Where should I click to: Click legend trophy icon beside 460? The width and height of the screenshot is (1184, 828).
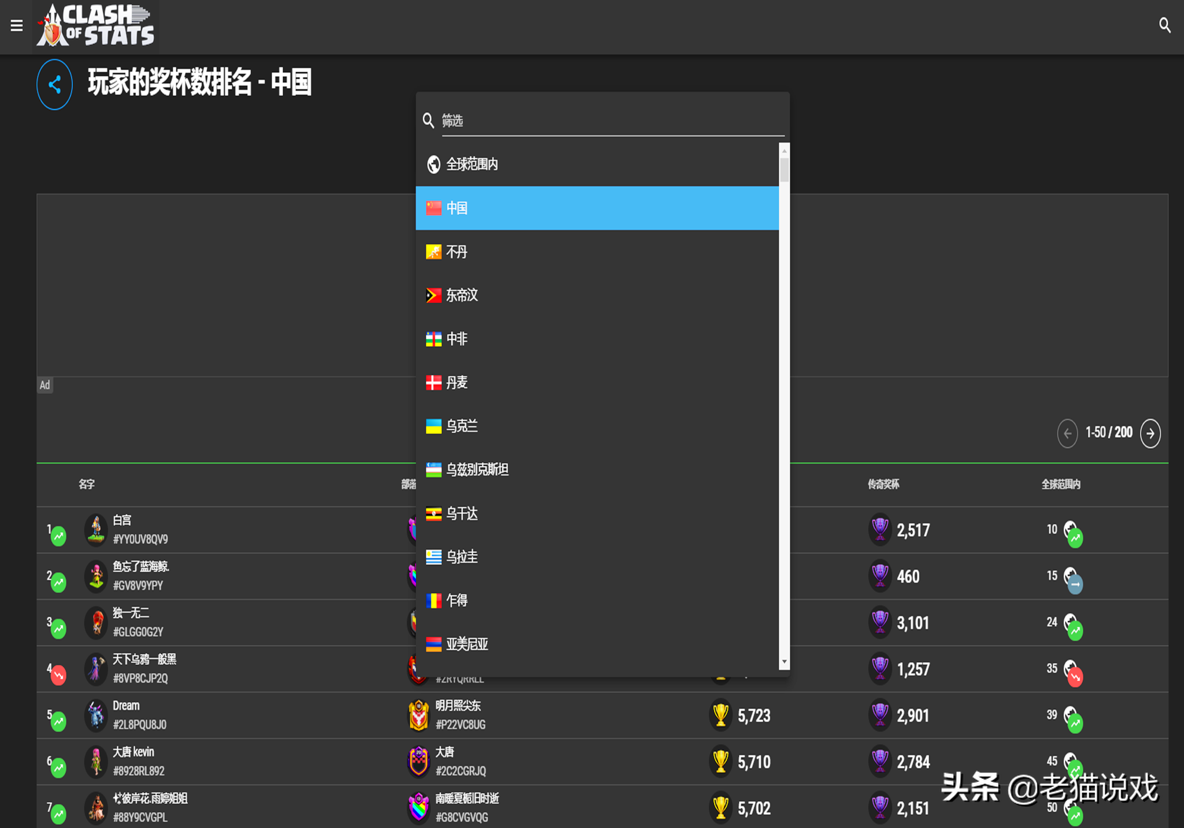[880, 575]
